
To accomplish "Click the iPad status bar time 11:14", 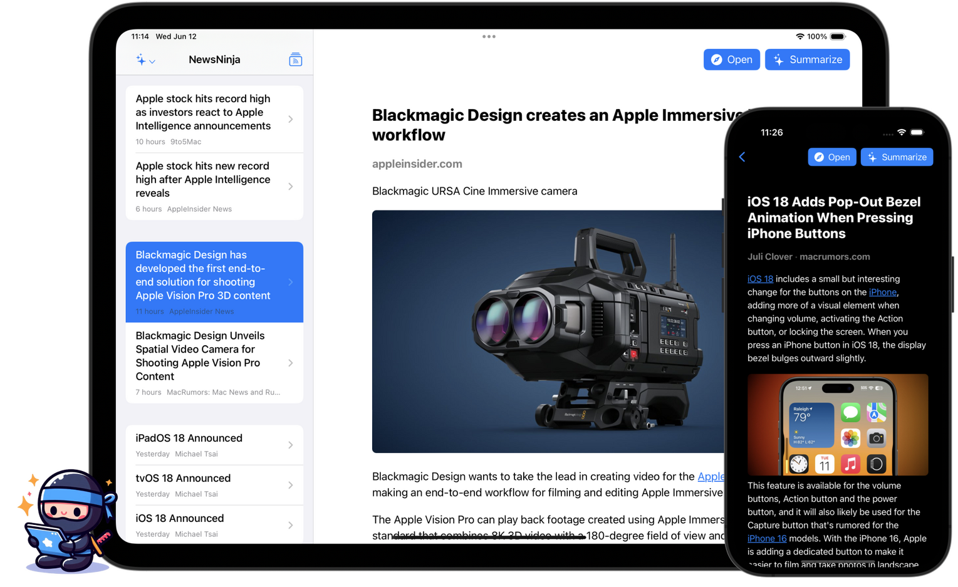I will (140, 36).
